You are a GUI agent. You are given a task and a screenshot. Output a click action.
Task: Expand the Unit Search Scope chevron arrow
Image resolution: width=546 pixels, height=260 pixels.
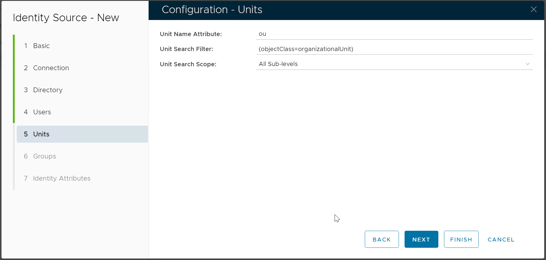click(527, 64)
